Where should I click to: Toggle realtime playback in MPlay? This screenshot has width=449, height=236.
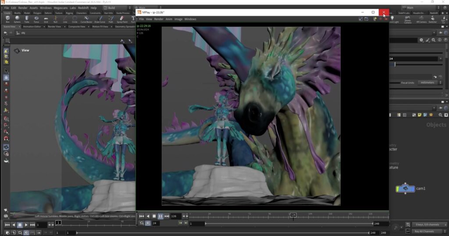[148, 223]
